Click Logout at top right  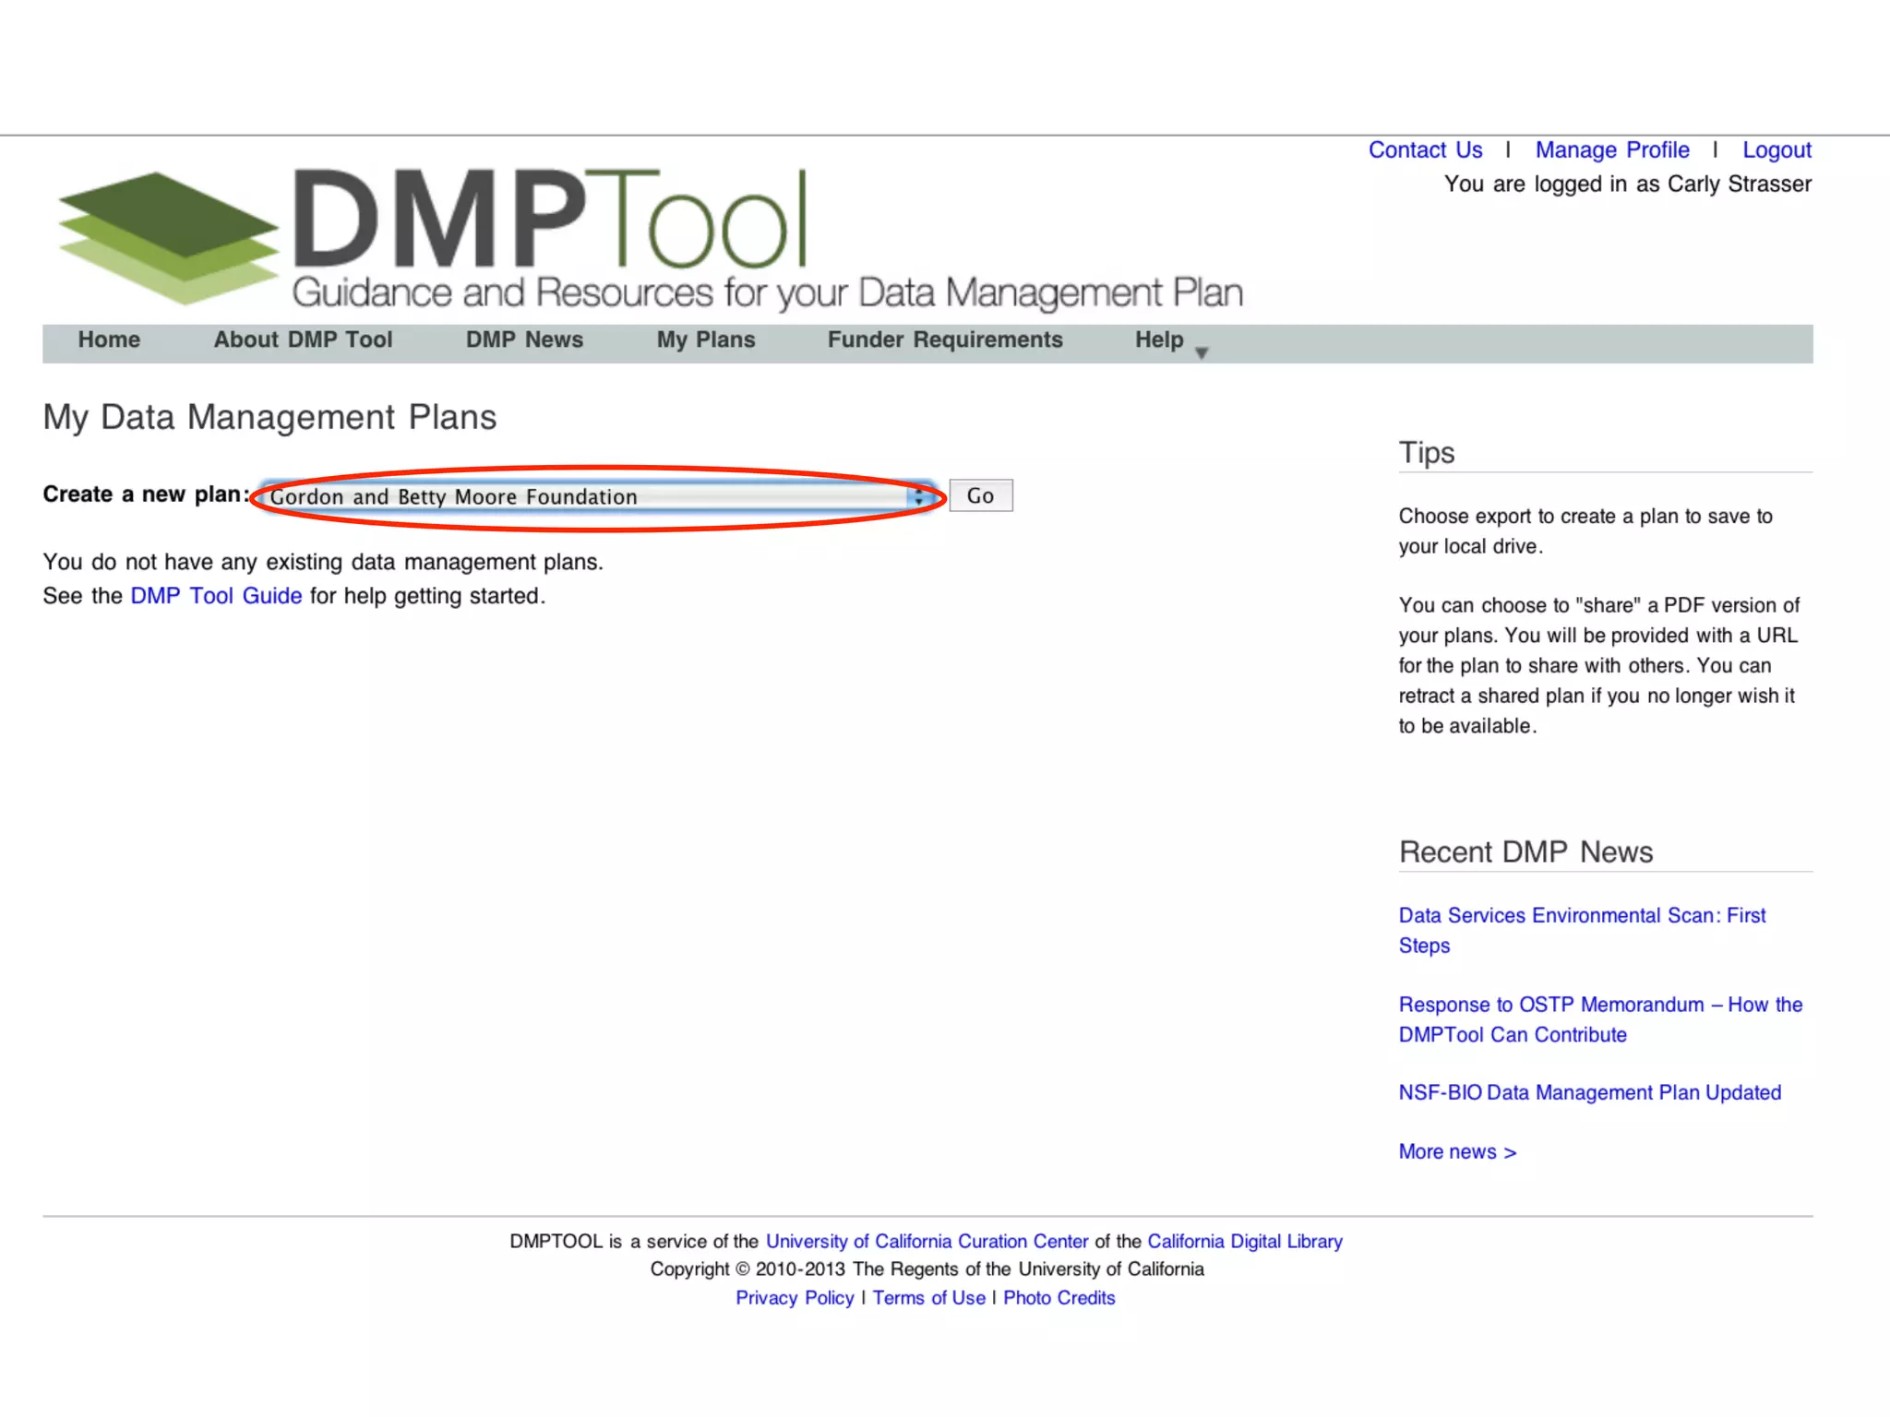pos(1776,149)
